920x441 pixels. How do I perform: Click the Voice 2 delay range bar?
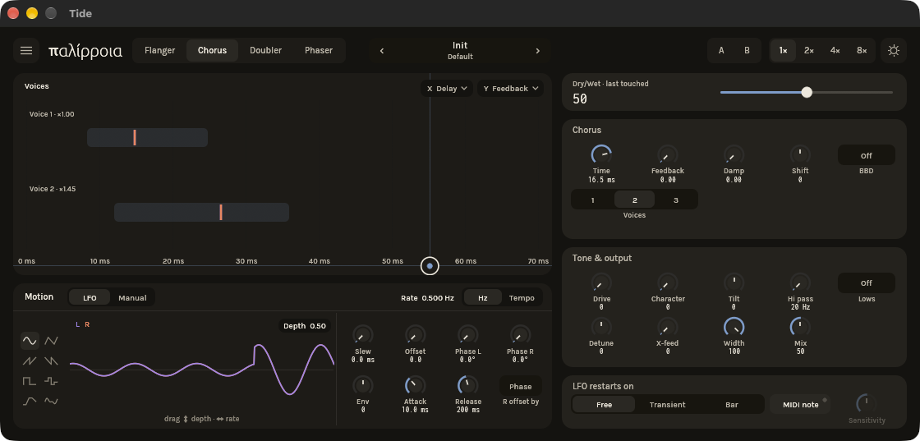click(201, 213)
